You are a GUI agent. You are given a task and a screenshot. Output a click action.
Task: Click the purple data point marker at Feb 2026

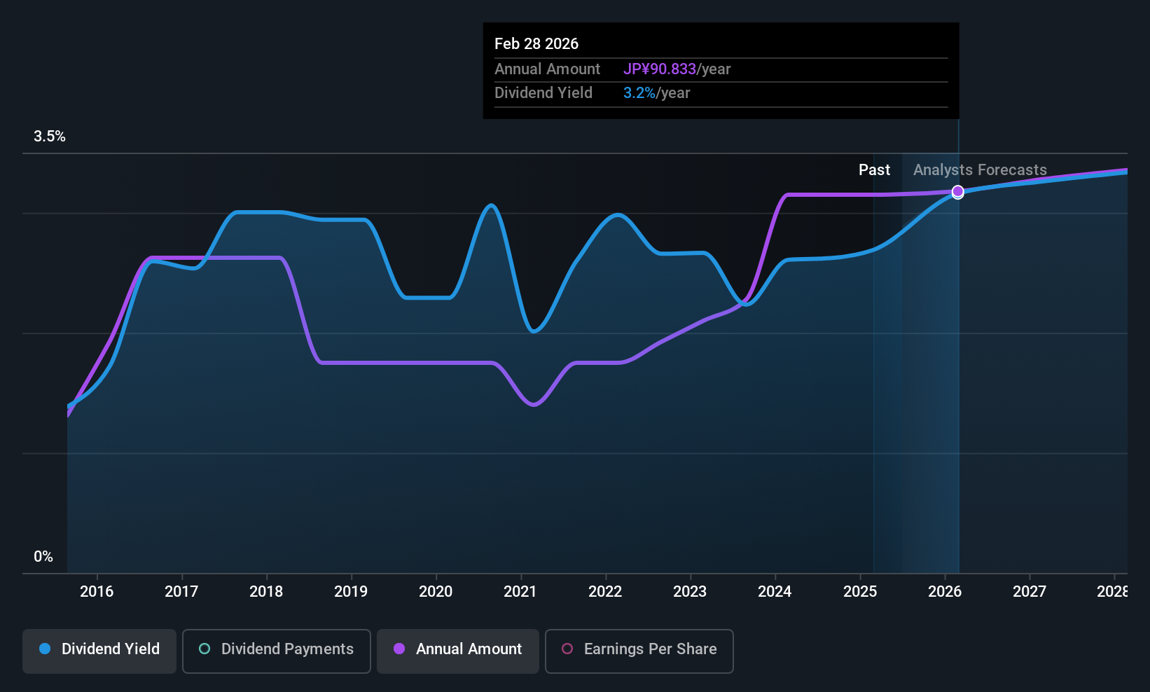tap(957, 191)
